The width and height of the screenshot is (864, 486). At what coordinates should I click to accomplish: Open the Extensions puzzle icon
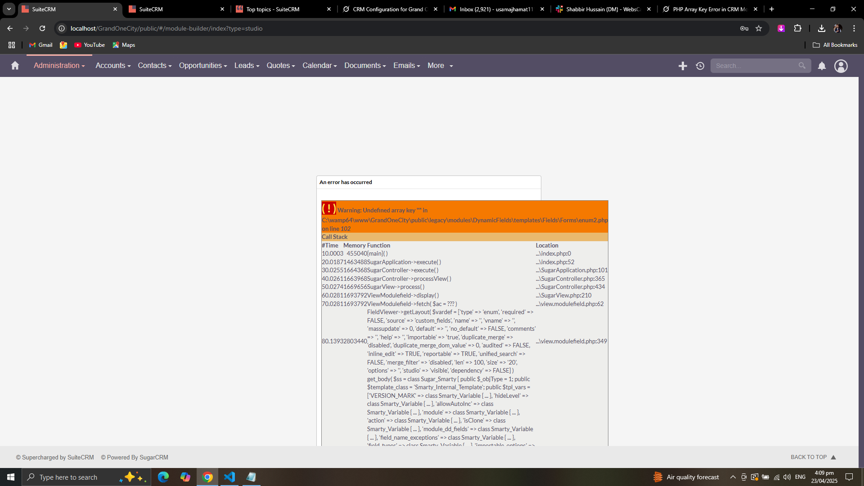[x=798, y=28]
